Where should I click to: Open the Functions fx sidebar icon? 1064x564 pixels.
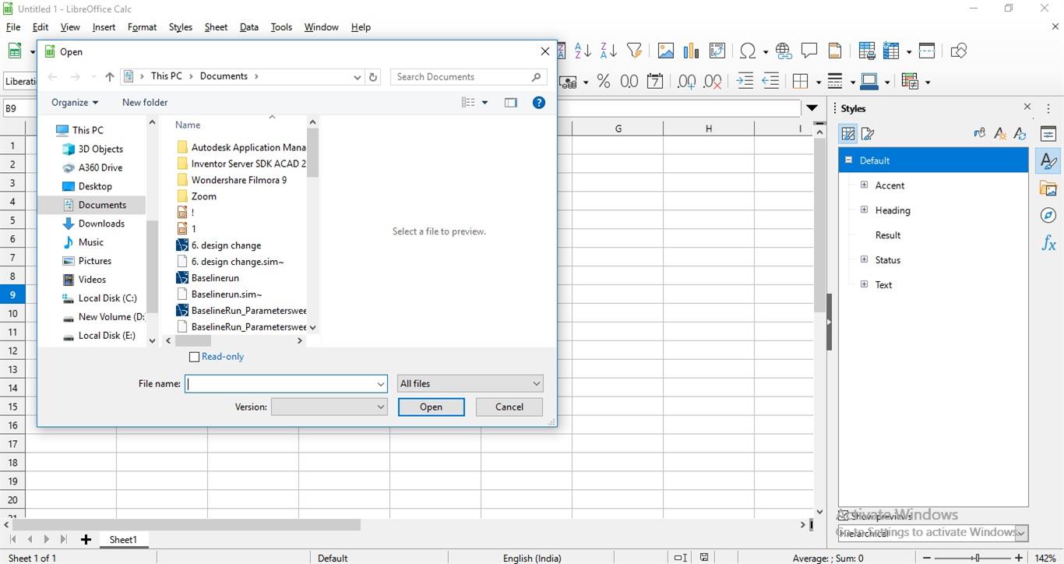point(1048,243)
